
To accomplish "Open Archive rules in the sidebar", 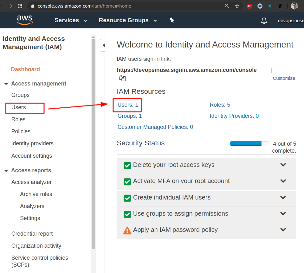I will click(36, 194).
